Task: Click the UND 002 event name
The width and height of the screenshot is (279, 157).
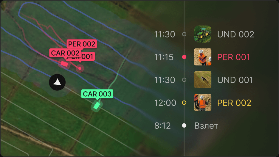Action: 235,34
